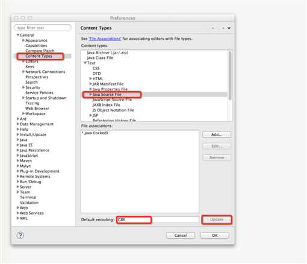Select Java Source File content type
307x264 pixels.
click(x=107, y=94)
